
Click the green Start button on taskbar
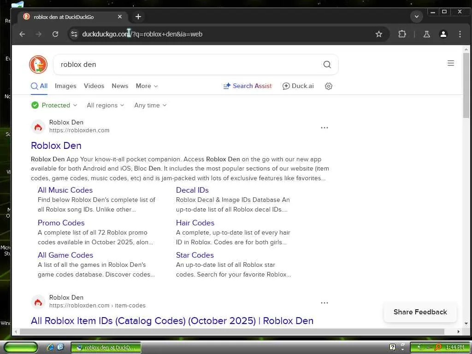[21, 348]
